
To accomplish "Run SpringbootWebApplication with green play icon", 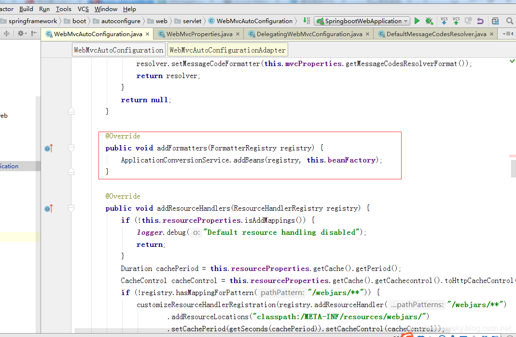I will (x=418, y=21).
